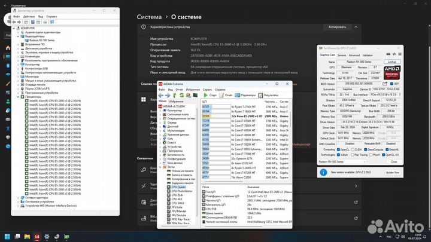Toggle Vulkan checkbox in GPU-Z
The image size is (431, 242).
tap(338, 155)
